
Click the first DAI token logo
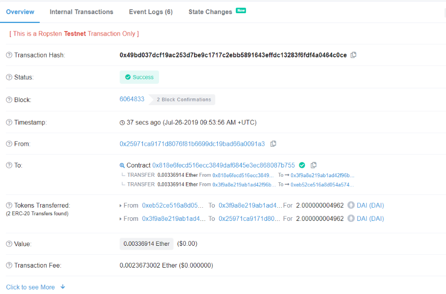point(351,206)
